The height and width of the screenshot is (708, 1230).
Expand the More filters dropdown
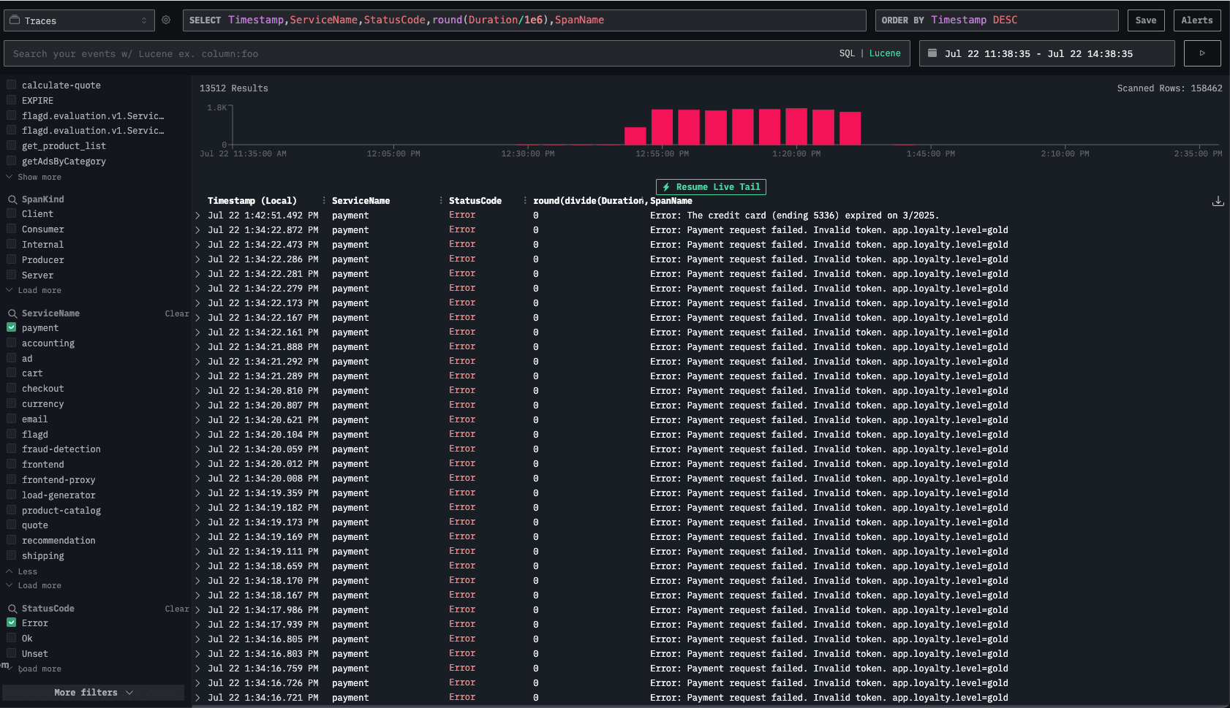93,693
